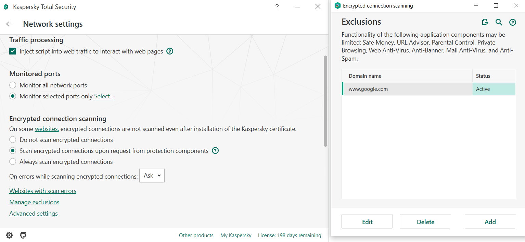Open Advanced settings link

click(x=34, y=214)
